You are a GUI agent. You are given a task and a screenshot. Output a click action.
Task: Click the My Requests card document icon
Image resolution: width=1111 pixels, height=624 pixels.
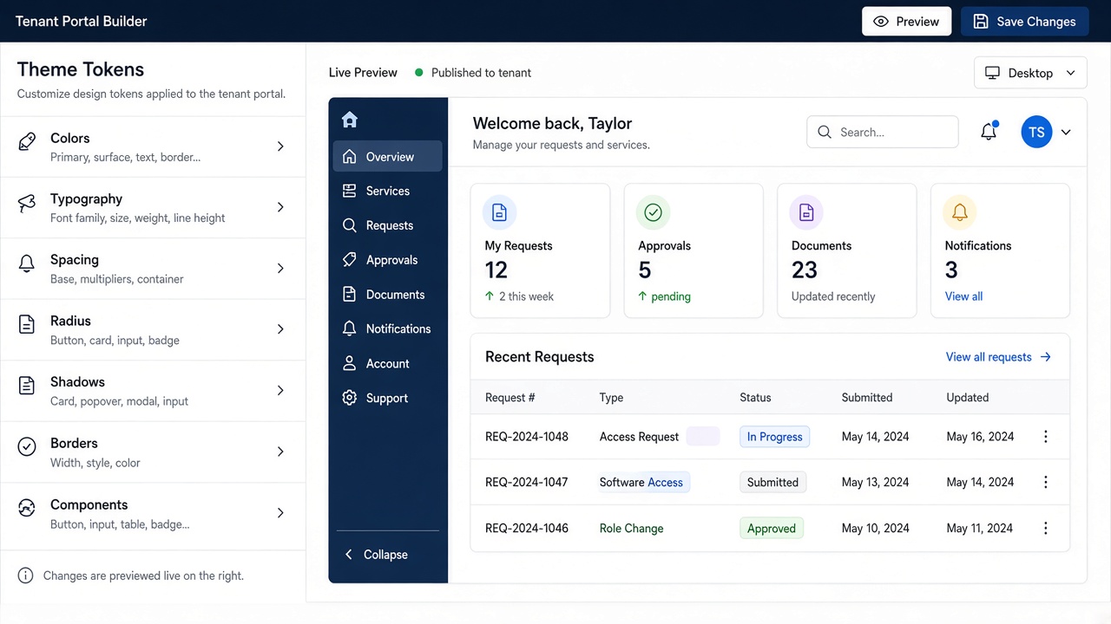499,212
